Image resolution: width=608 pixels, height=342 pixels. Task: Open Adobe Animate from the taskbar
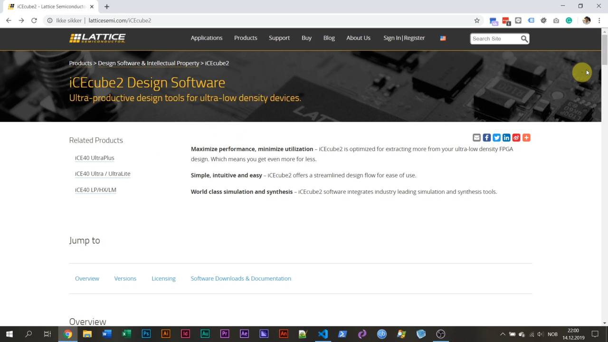284,334
